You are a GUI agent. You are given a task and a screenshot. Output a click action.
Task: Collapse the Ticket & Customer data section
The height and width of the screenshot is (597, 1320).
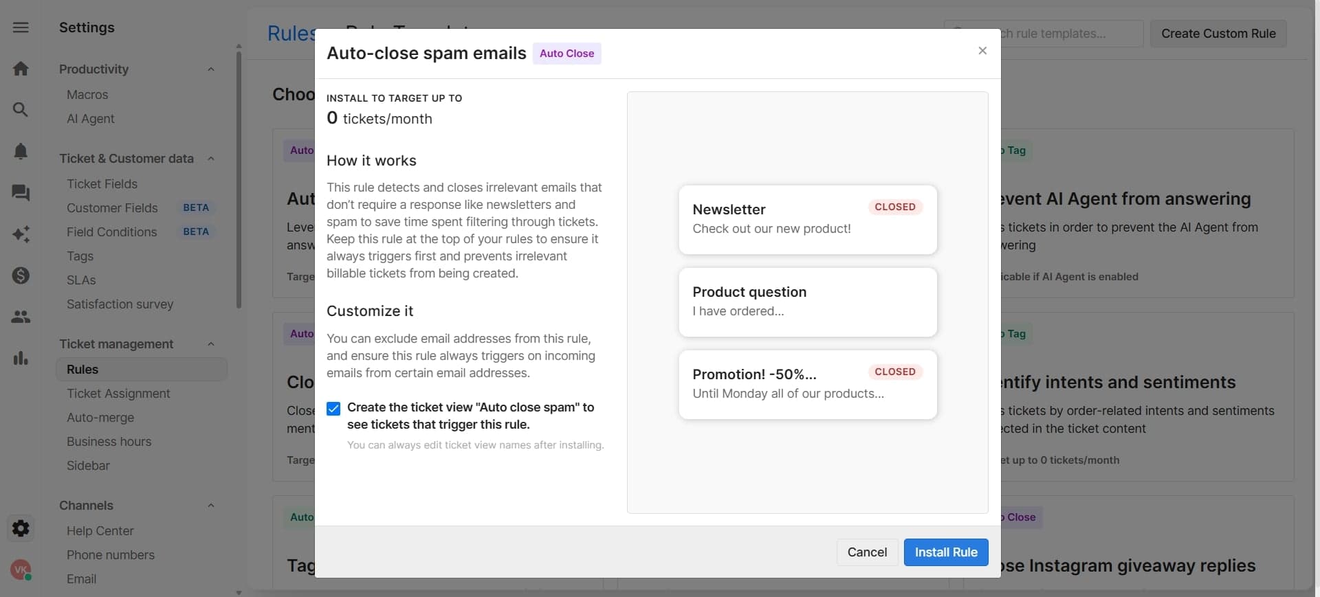tap(210, 159)
